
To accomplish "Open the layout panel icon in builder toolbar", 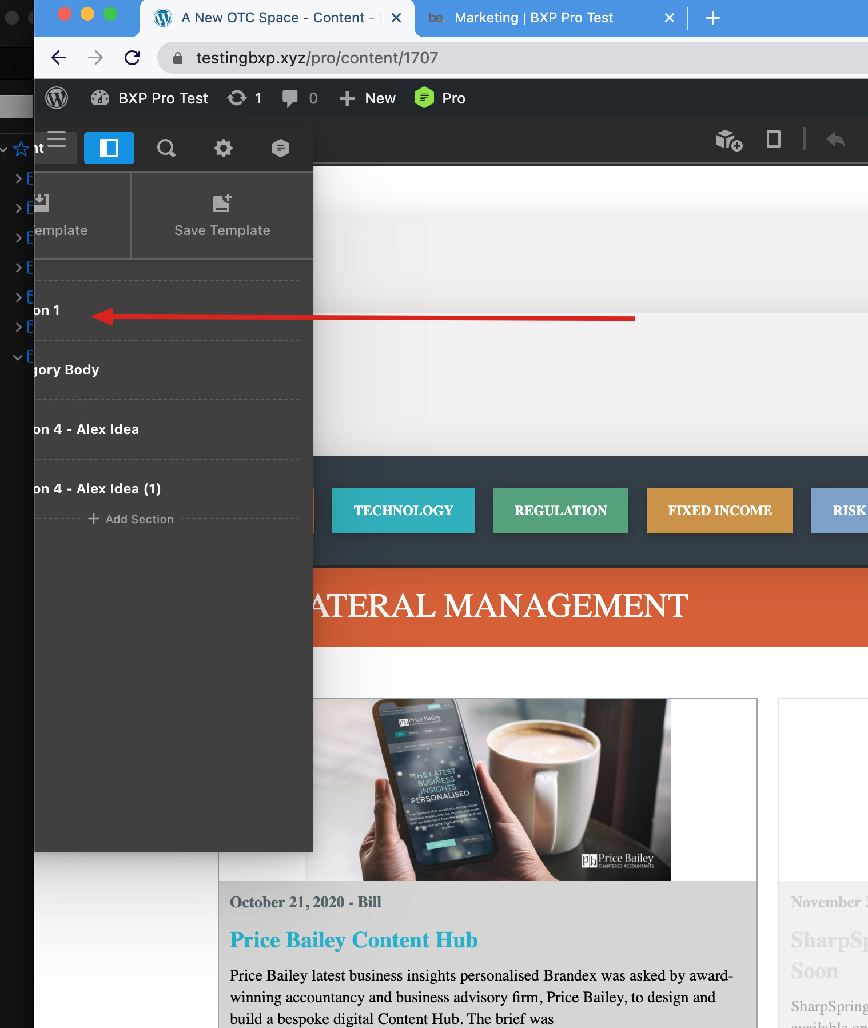I will 109,148.
